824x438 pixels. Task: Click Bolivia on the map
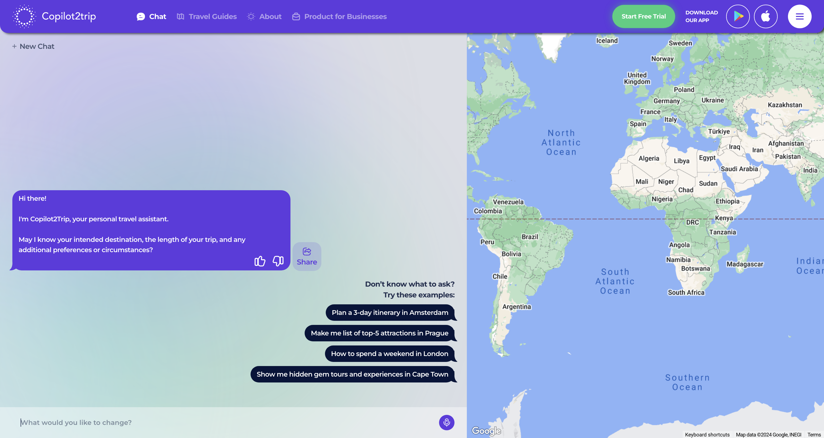click(x=511, y=254)
